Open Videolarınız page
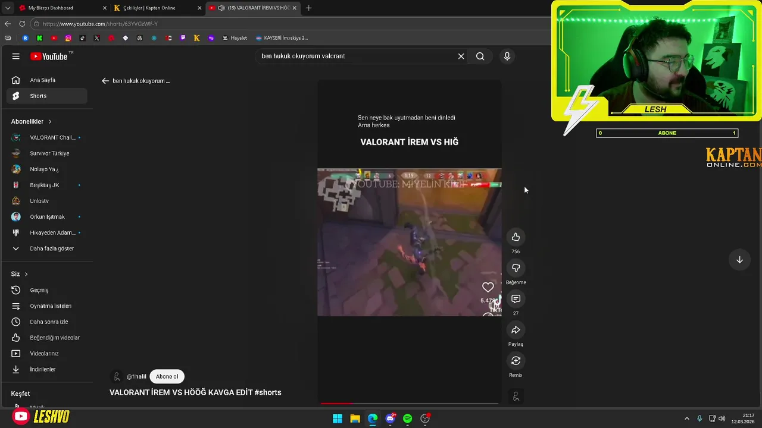Image resolution: width=762 pixels, height=428 pixels. coord(46,354)
